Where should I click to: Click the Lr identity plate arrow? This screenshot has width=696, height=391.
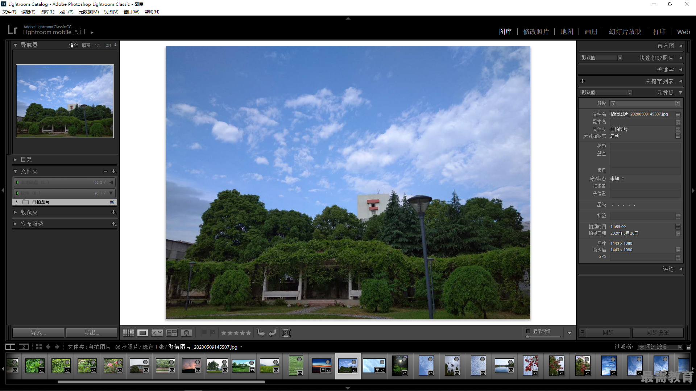click(x=92, y=33)
